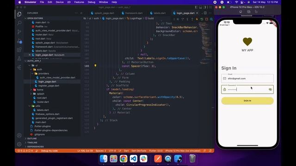Open register_page.dart in file tree

[x=49, y=86]
